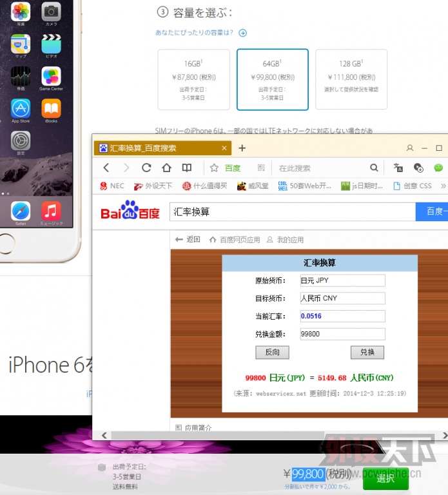Open 百度网页应用 link

click(x=235, y=240)
